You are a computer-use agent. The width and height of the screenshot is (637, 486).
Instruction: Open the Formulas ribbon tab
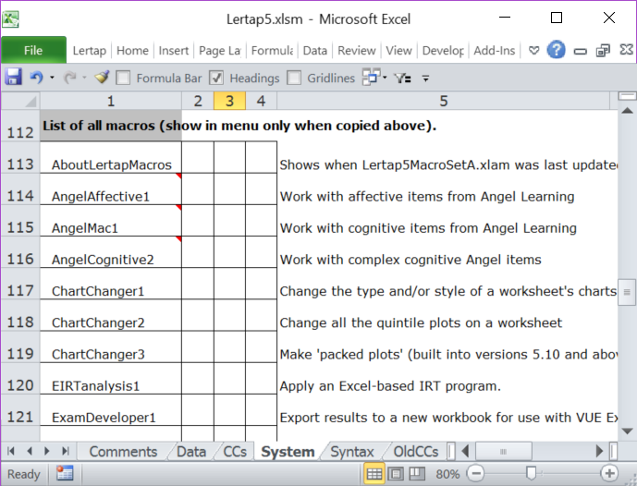pyautogui.click(x=272, y=50)
